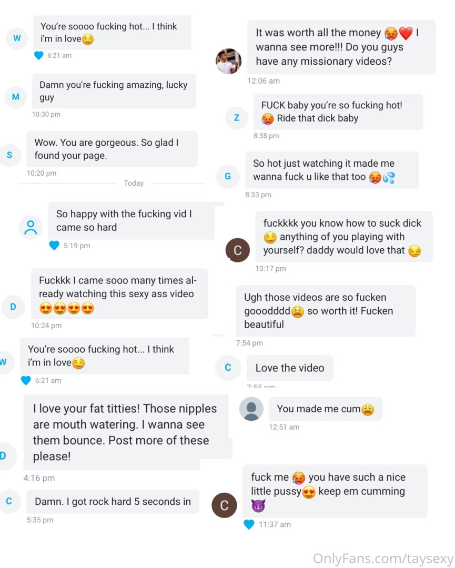Screen dimensions: 455x568
Task: Select the "Love the video" message bubble
Action: 290,368
